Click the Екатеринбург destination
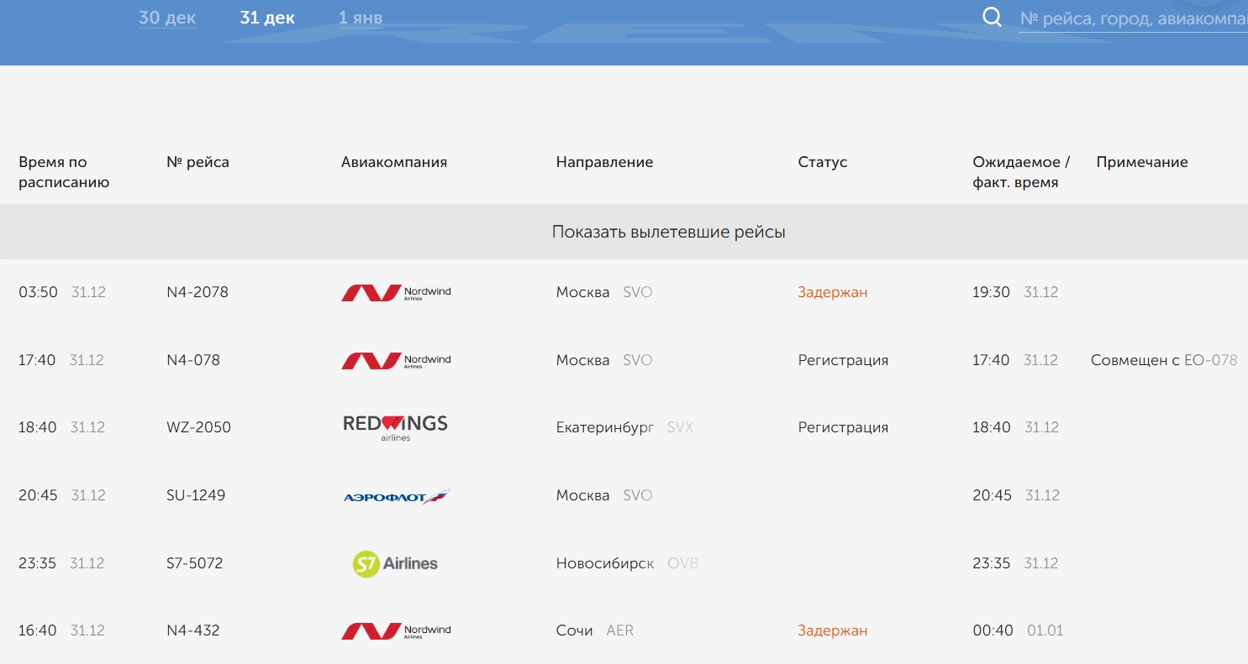The image size is (1248, 664). coord(604,427)
